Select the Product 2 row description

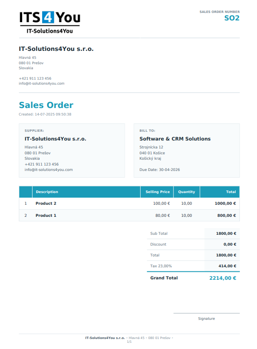click(46, 203)
